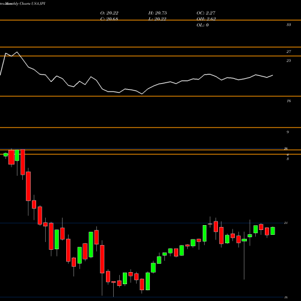Screen dimensions: 301x301
Task: Click the indicator axis label '16'
Action: tap(288, 101)
